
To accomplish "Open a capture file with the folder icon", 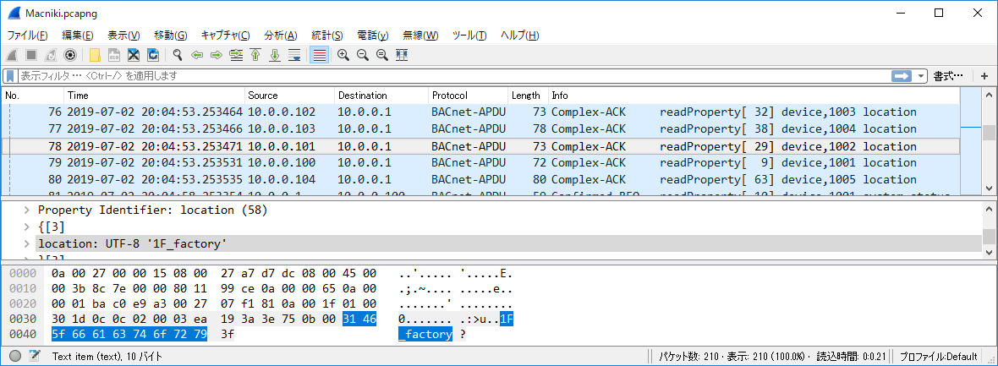I will point(95,55).
